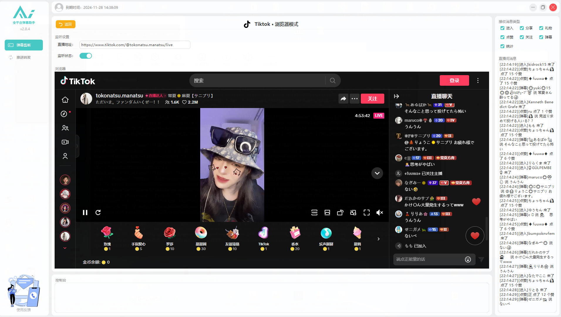Pause the live video playback
561x317 pixels.
tap(85, 213)
